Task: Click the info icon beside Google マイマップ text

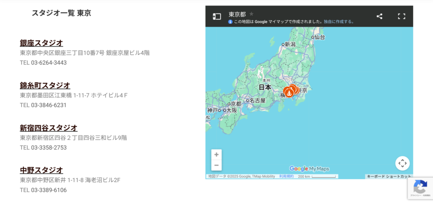Action: 230,22
